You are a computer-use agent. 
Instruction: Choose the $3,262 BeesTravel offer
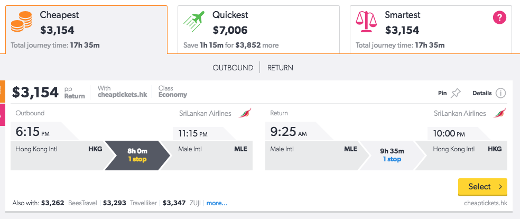click(x=69, y=203)
